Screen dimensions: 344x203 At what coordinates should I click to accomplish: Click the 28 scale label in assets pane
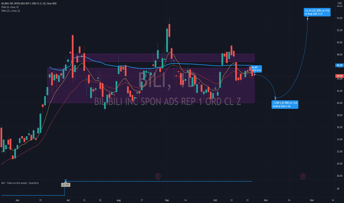click(338, 189)
